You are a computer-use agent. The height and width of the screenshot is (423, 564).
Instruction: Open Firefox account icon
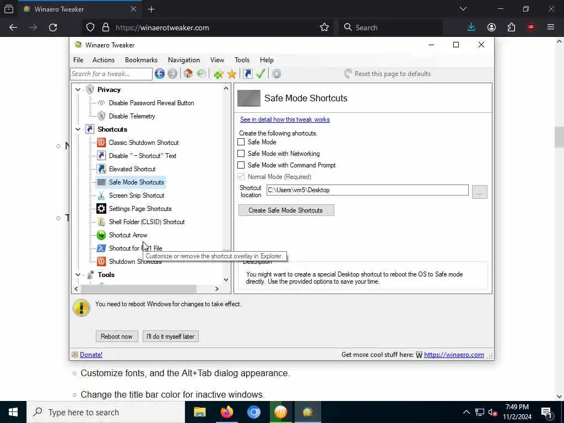click(x=491, y=28)
